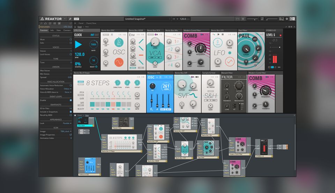Screen dimensions: 335x193
Task: Click the search magnifier icon beside the Reaktor logo
Action: tap(70, 19)
